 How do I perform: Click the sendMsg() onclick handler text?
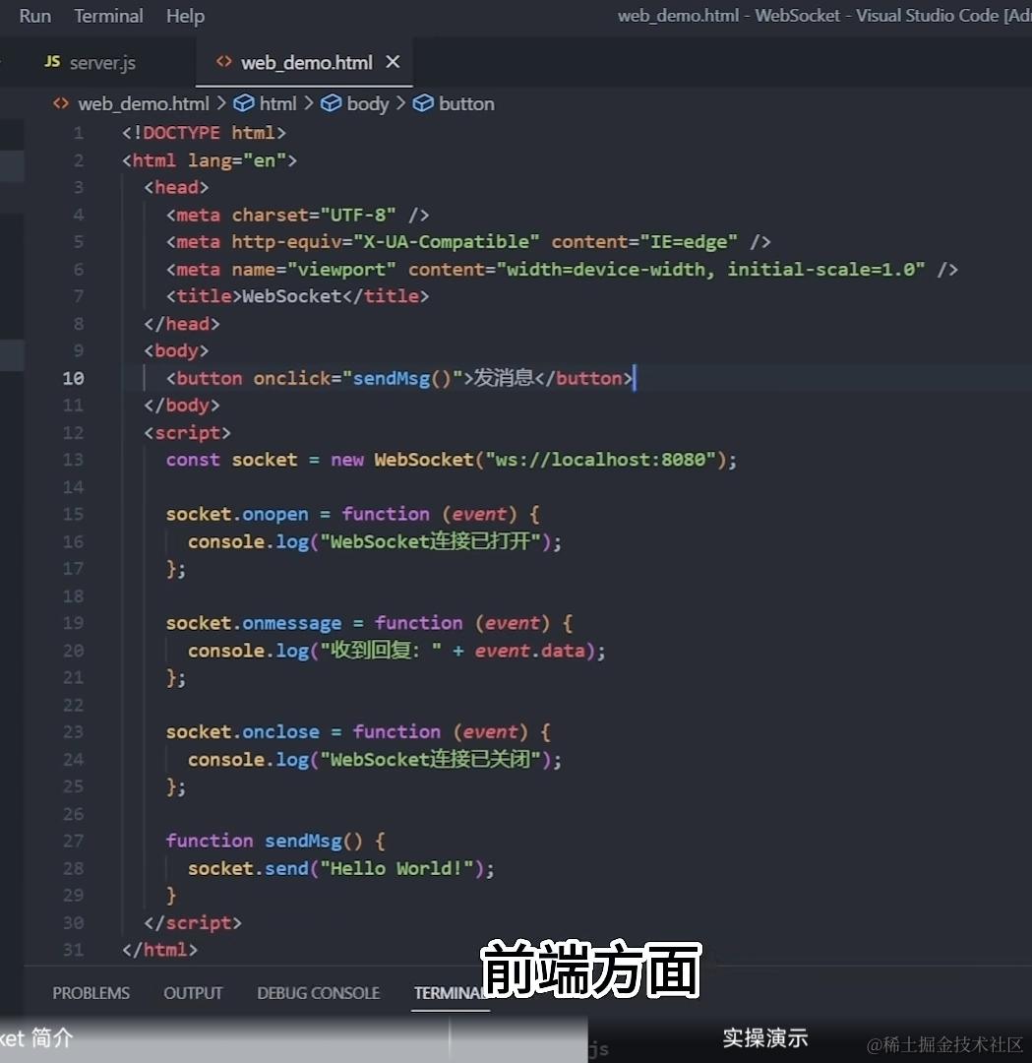(x=401, y=378)
